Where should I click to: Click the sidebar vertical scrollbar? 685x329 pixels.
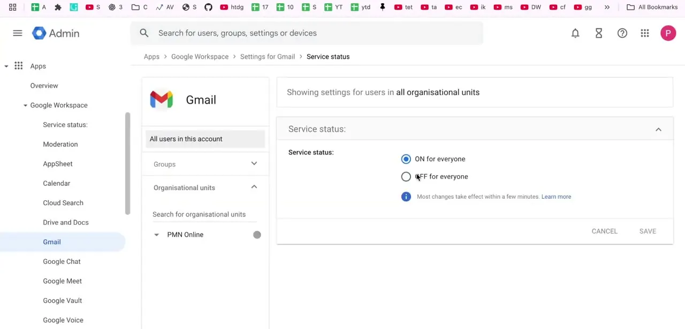127,163
